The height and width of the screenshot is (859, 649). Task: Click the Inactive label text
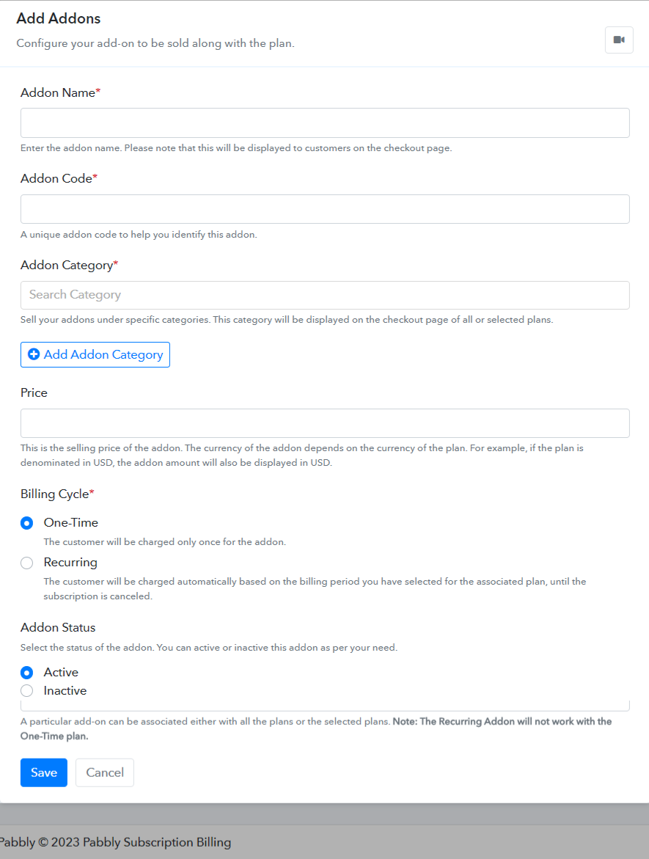pyautogui.click(x=65, y=691)
